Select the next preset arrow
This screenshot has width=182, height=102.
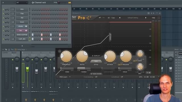146,18
